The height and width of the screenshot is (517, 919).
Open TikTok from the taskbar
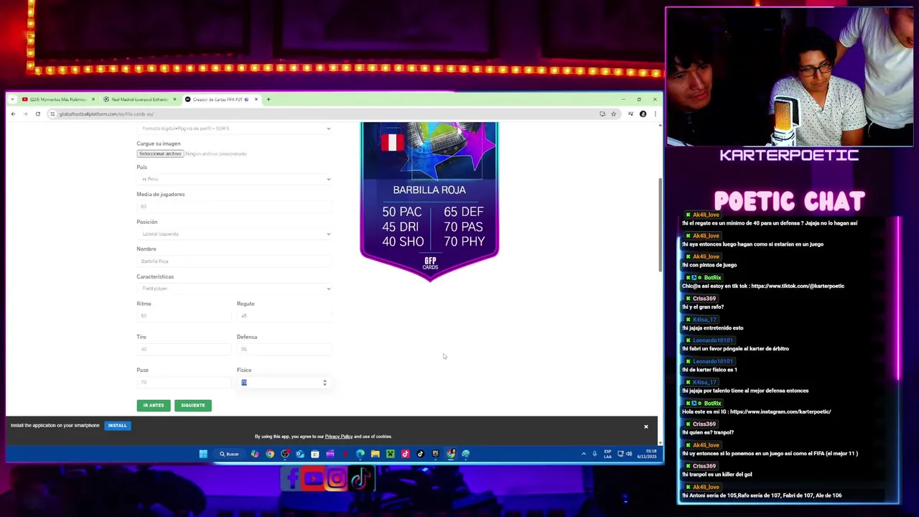coord(421,454)
